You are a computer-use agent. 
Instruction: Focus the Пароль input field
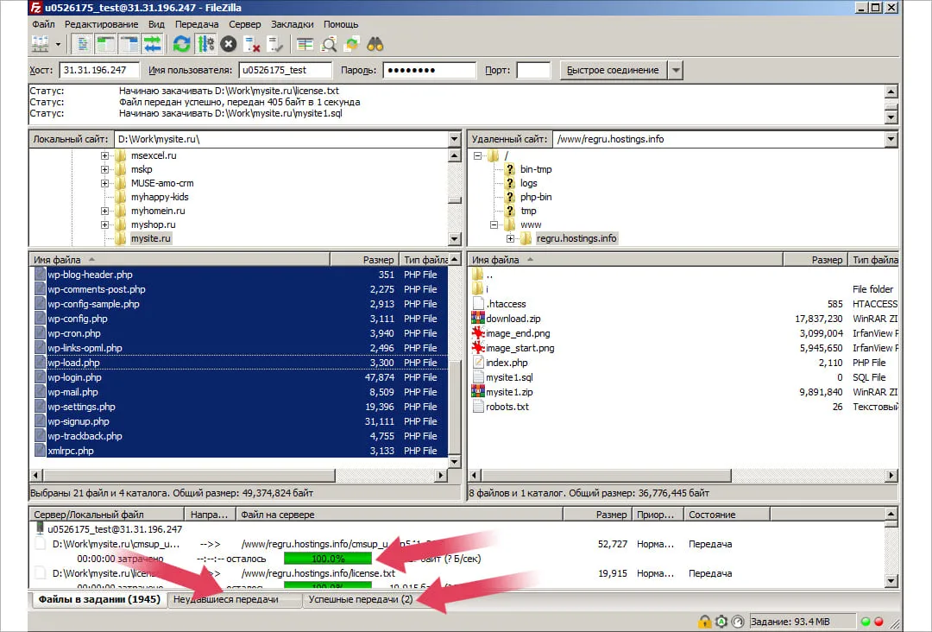(429, 70)
